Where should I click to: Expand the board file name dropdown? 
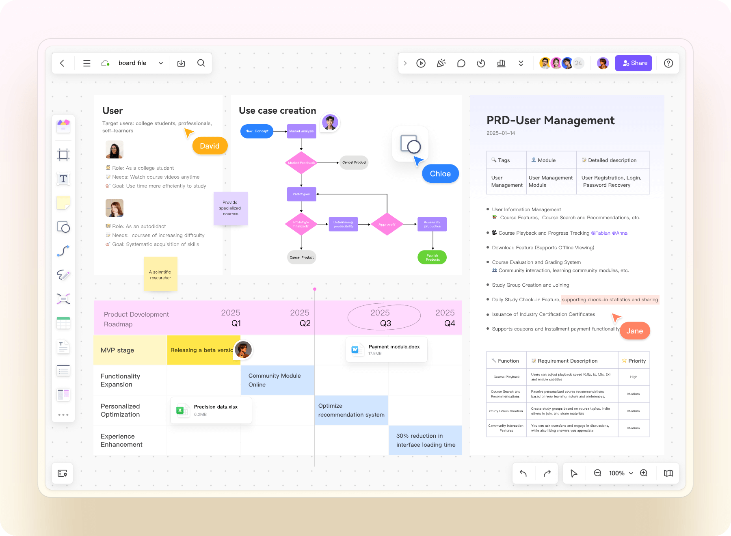161,63
